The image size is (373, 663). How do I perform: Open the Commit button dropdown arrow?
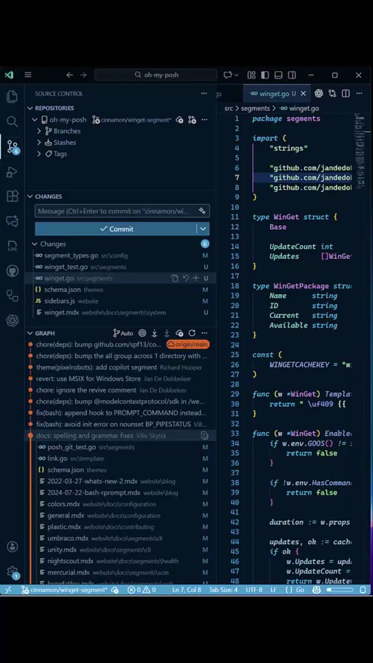203,229
